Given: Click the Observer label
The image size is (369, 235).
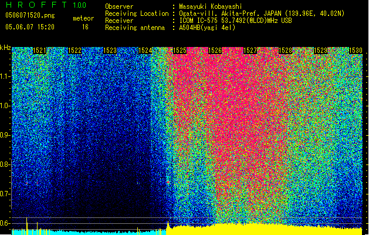Looking at the screenshot, I should coord(119,6).
